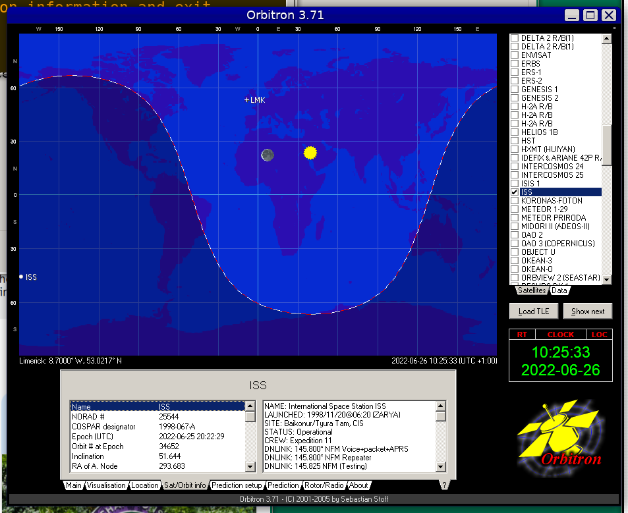Viewport: 628px width, 513px height.
Task: Tick the ERBS checkbox
Action: 515,64
